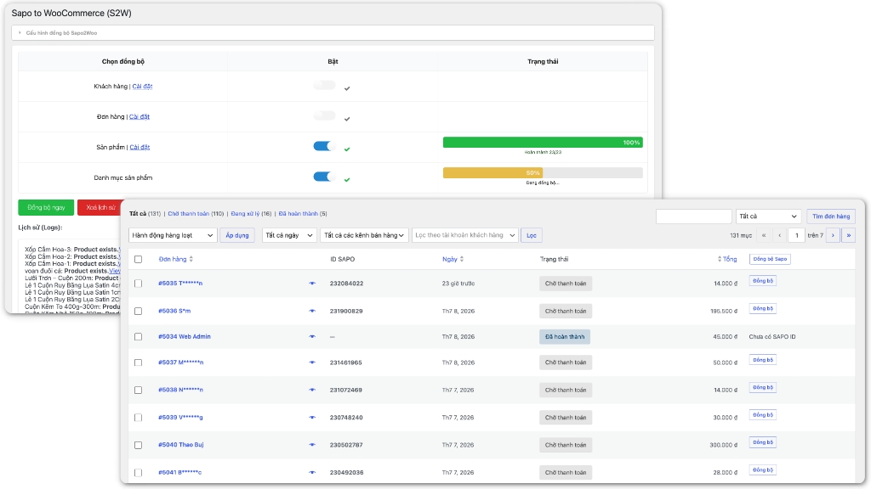This screenshot has width=871, height=489.
Task: Open Cài đặt link for Khách hàng
Action: tap(142, 86)
